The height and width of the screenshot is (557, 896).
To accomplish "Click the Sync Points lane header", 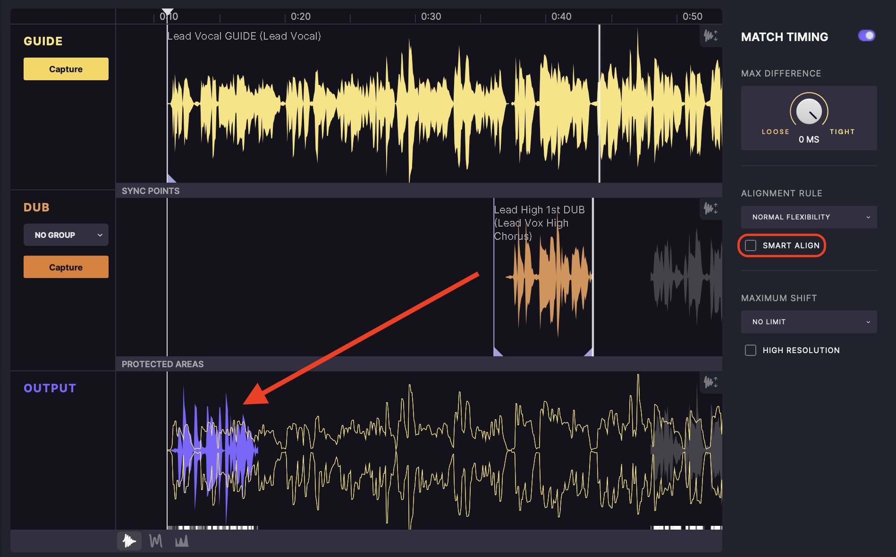I will click(151, 191).
